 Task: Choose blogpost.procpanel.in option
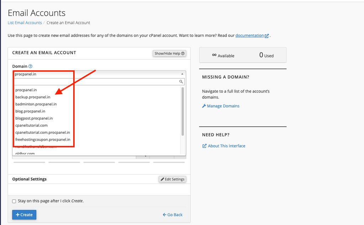point(34,118)
